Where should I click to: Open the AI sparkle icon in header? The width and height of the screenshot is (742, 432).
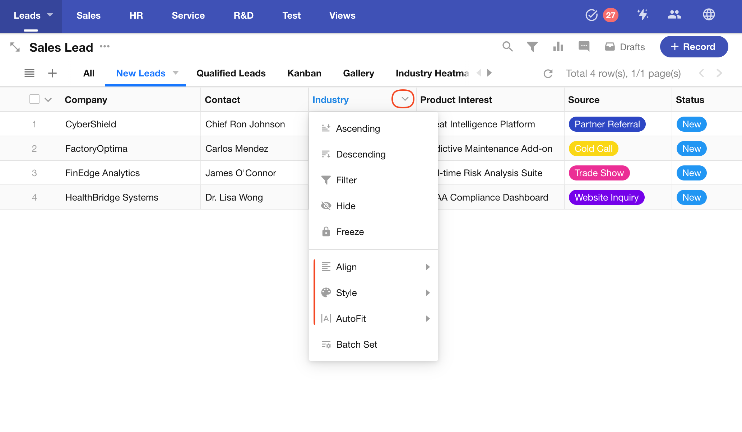[643, 15]
